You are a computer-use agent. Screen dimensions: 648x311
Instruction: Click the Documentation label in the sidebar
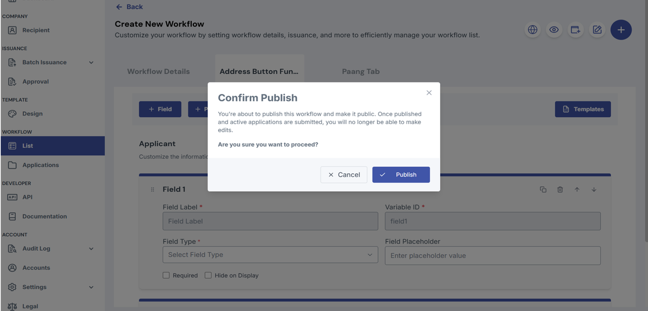(x=44, y=216)
